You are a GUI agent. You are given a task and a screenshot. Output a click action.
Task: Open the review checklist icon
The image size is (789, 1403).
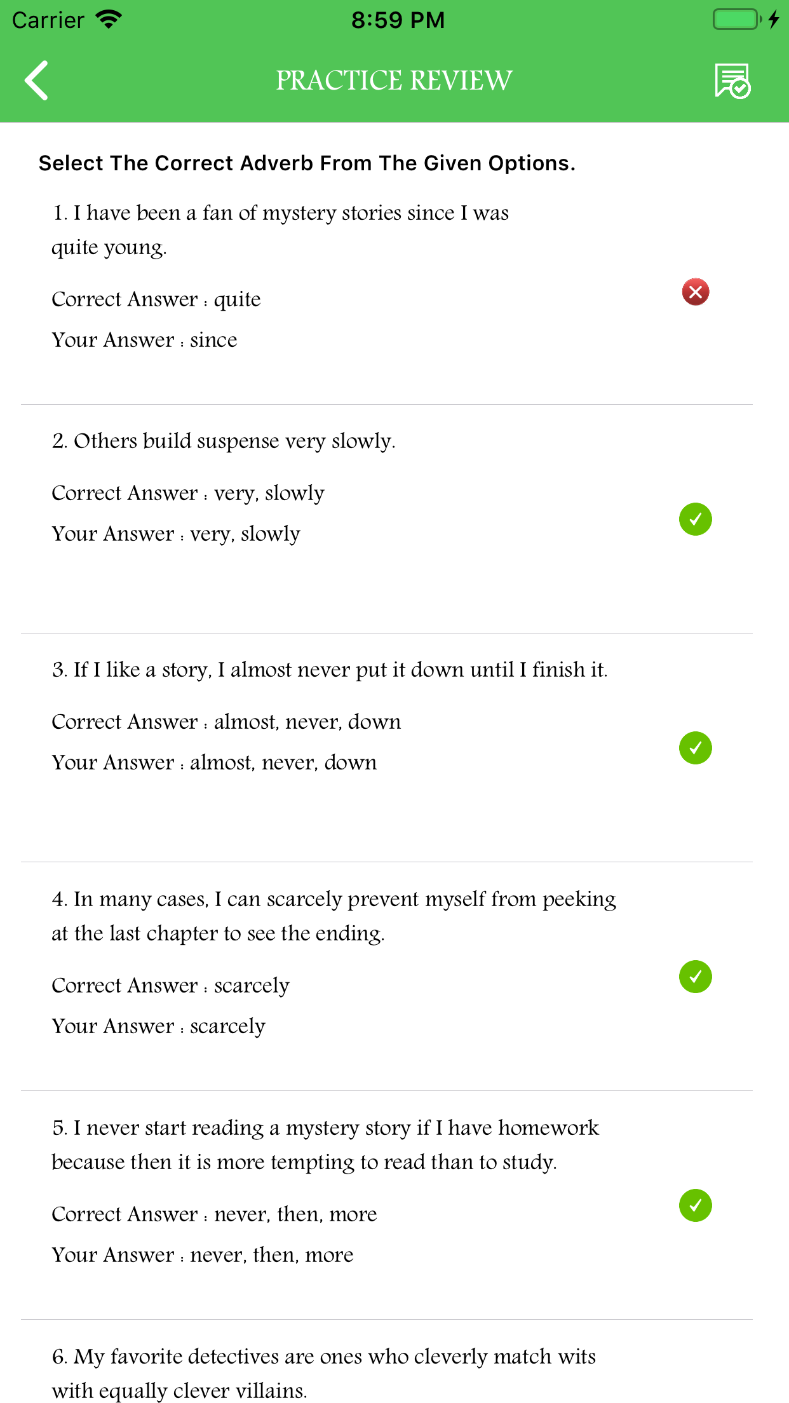pos(732,81)
